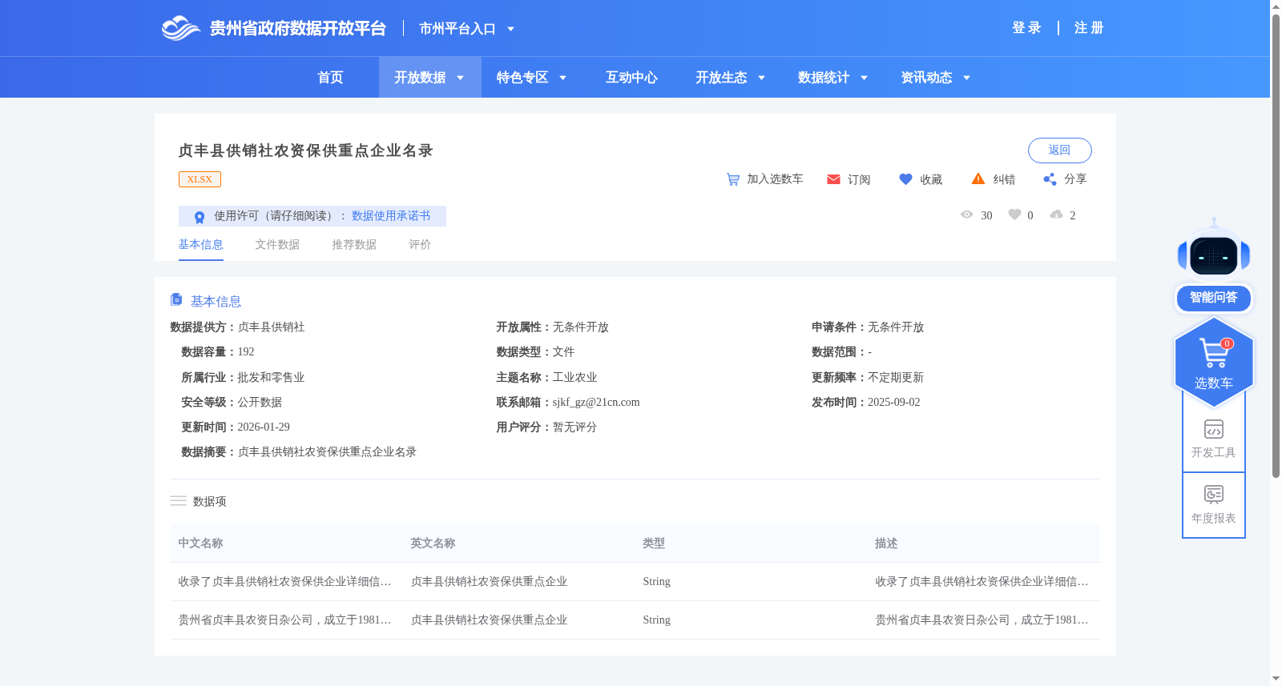Switch to the 评价 tab
This screenshot has width=1282, height=686.
click(420, 245)
